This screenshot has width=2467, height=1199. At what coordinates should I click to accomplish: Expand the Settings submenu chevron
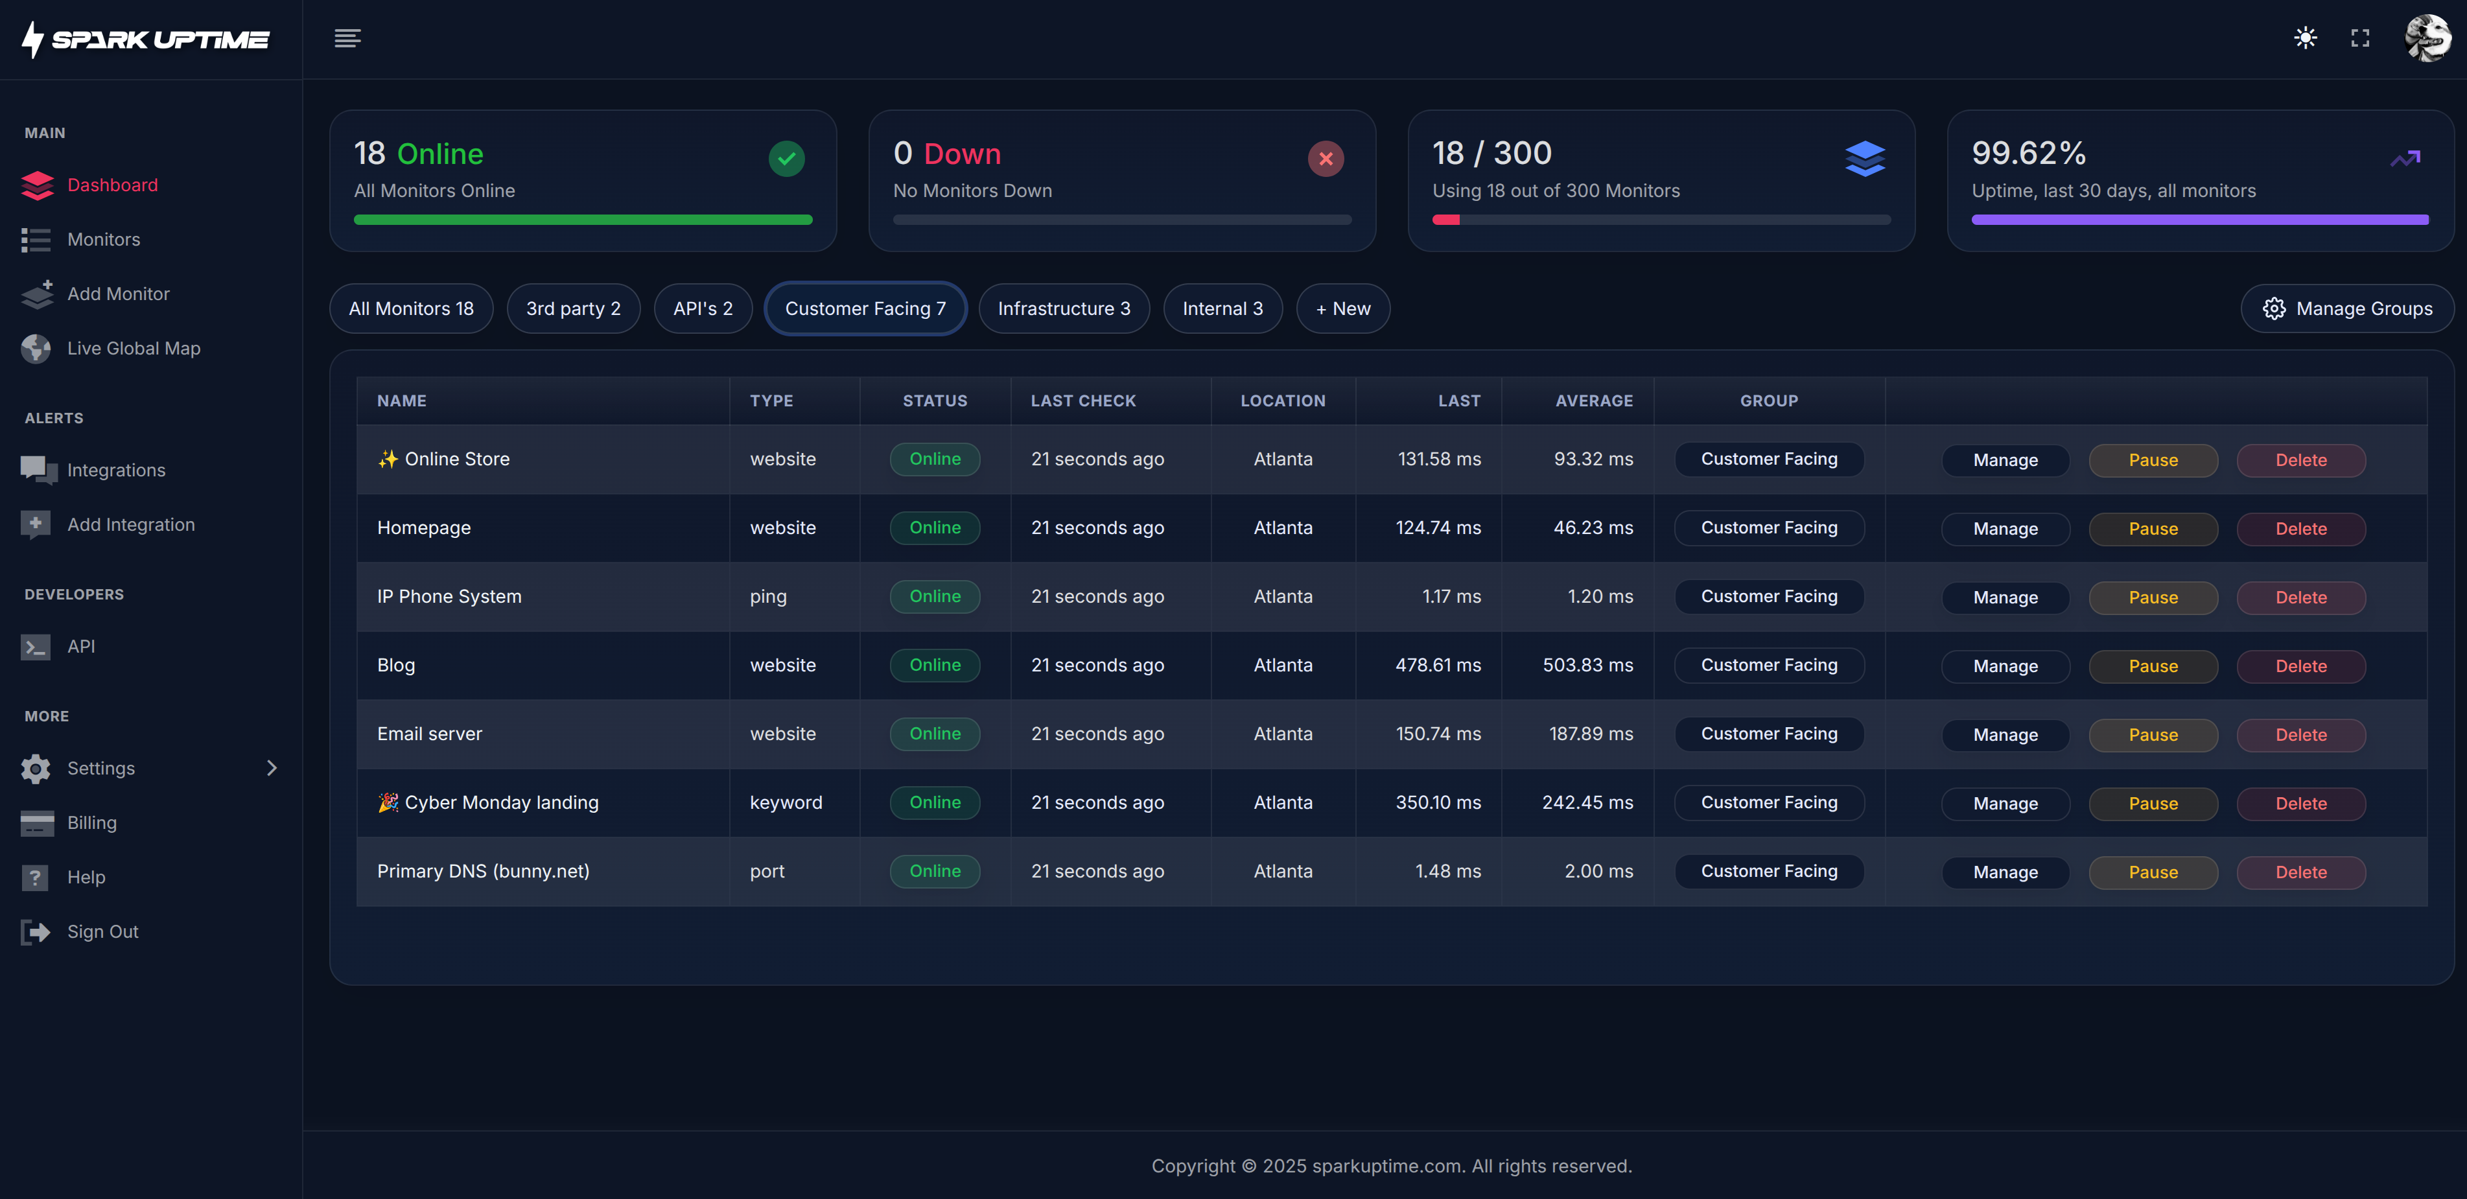click(x=271, y=768)
